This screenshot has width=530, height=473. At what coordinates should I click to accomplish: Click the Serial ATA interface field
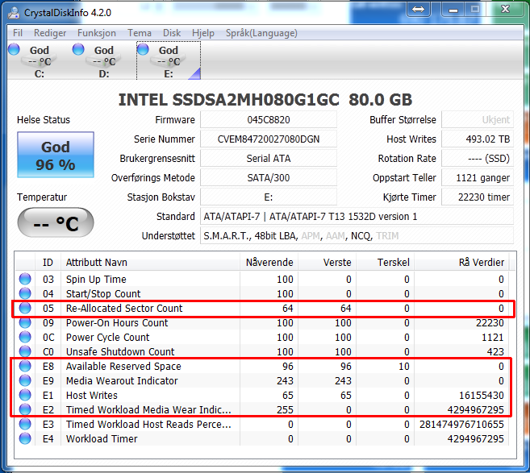point(269,159)
